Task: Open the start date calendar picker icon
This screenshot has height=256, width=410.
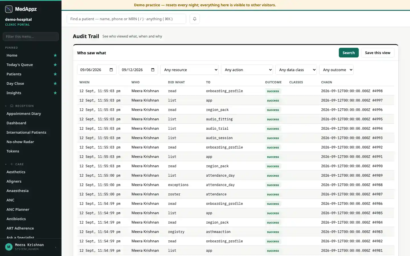Action: [x=111, y=70]
